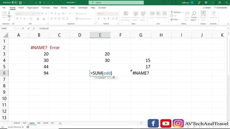Open Find & Select menu

tap(194, 16)
